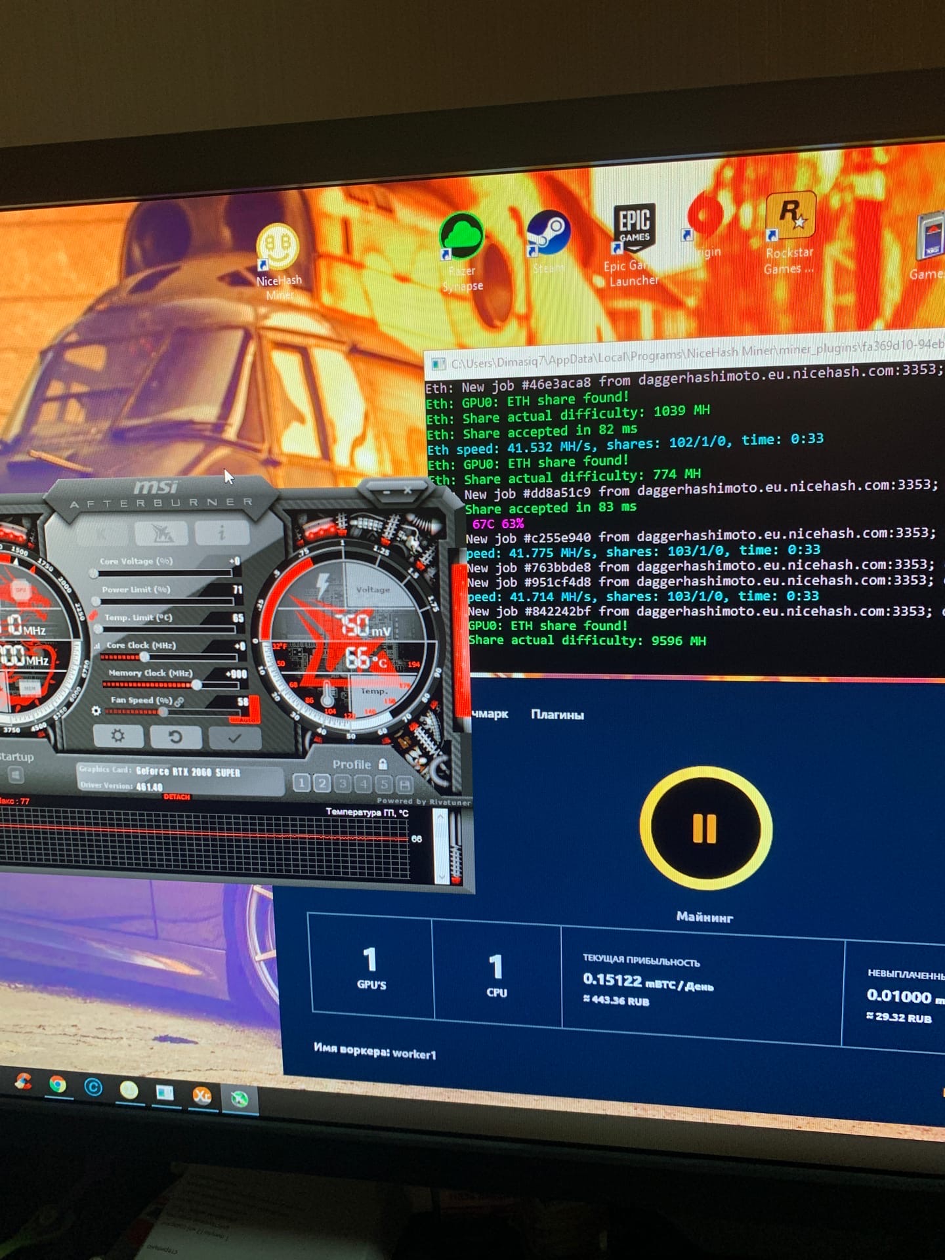Image resolution: width=945 pixels, height=1260 pixels.
Task: Open the fan speed curve gear icon
Action: (96, 711)
